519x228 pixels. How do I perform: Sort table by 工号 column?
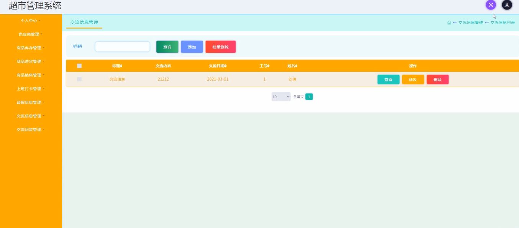(264, 66)
